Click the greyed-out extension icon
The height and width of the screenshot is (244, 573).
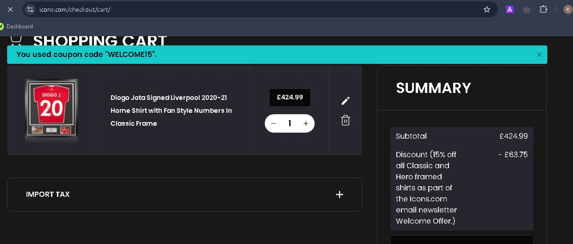click(x=526, y=10)
